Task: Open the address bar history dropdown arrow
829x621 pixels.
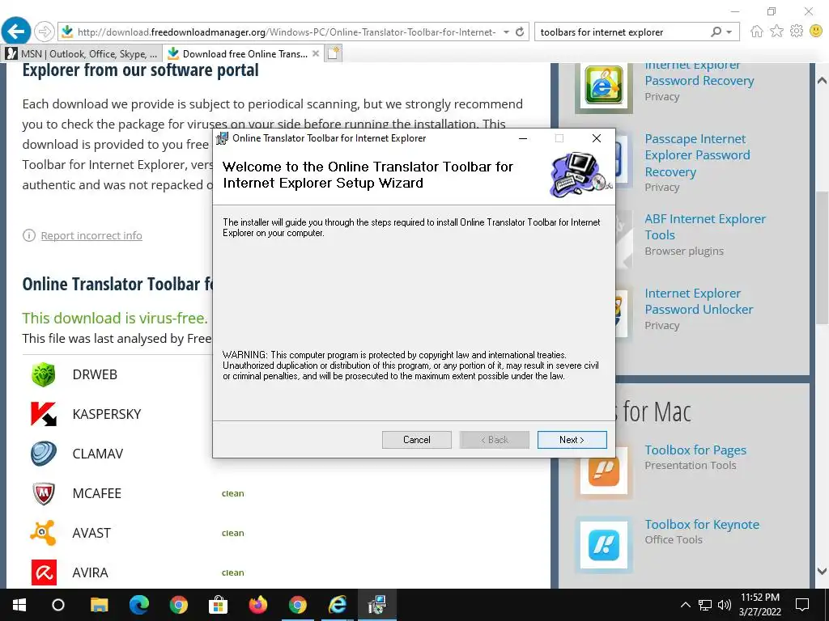Action: click(x=506, y=32)
